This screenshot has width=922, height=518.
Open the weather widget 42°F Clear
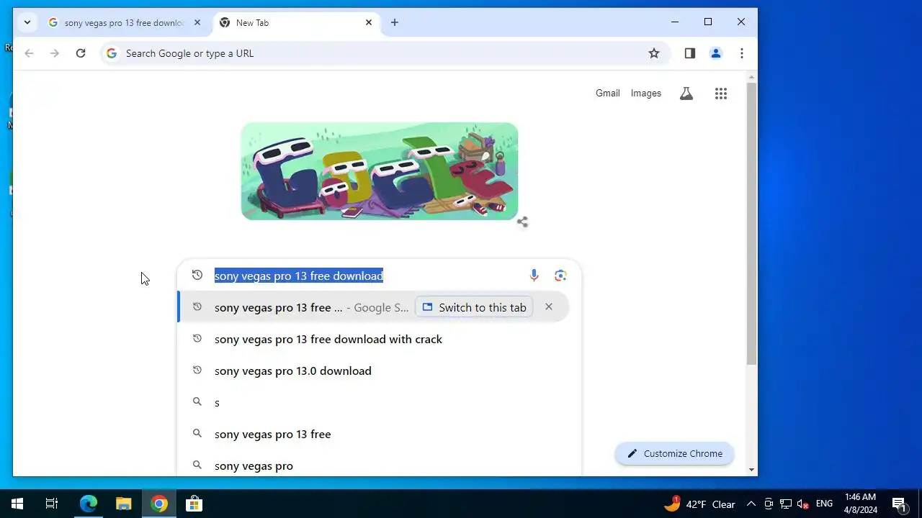[700, 504]
